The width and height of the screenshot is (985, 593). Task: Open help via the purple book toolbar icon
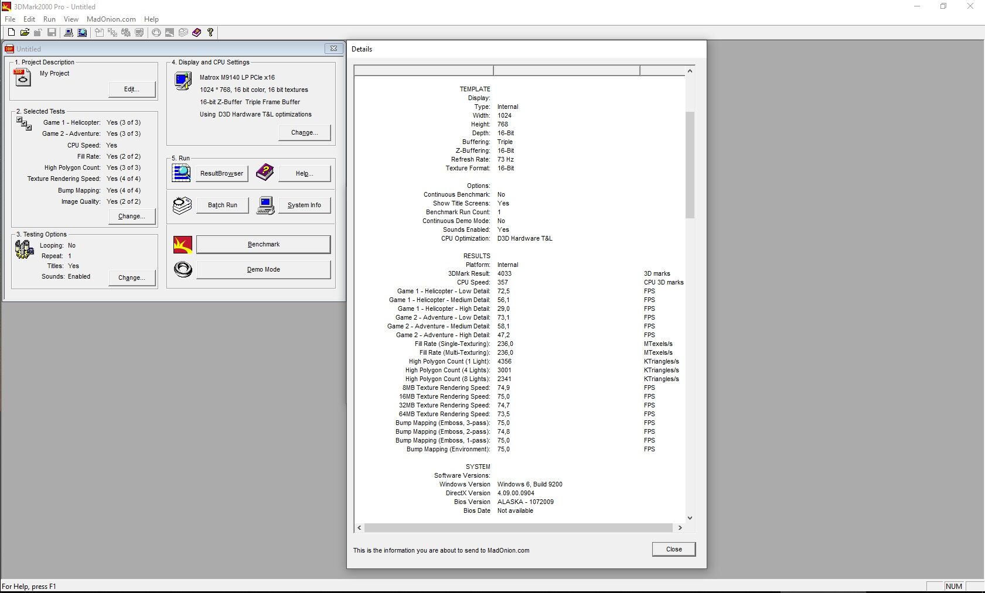196,32
